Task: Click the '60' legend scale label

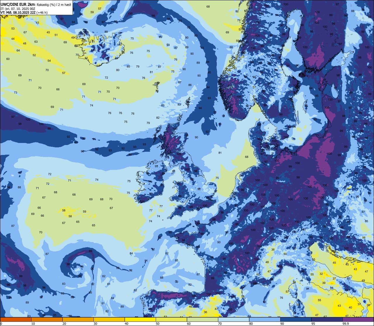Action: (x=189, y=324)
